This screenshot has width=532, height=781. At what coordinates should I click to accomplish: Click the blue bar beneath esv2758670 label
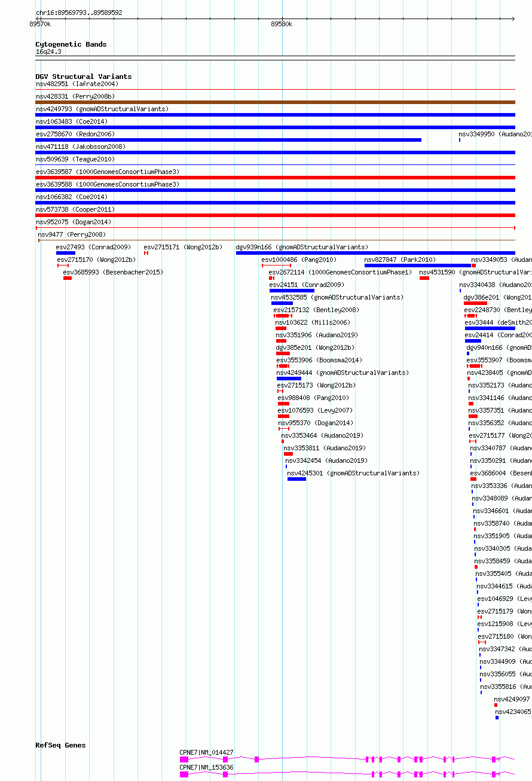228,140
